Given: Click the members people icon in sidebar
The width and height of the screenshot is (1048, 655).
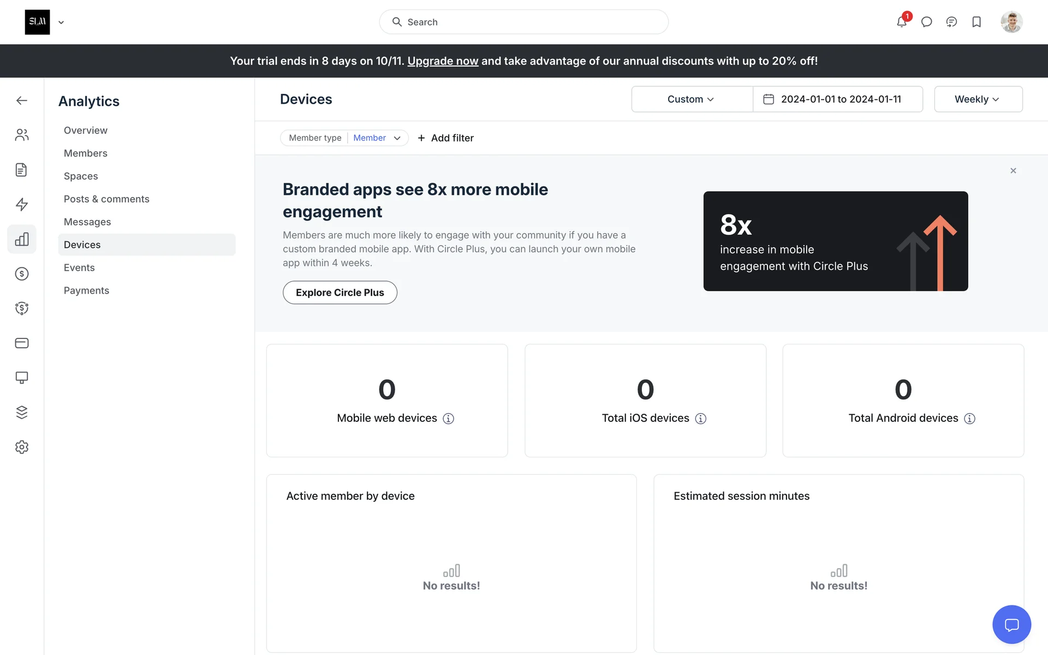Looking at the screenshot, I should pyautogui.click(x=22, y=135).
